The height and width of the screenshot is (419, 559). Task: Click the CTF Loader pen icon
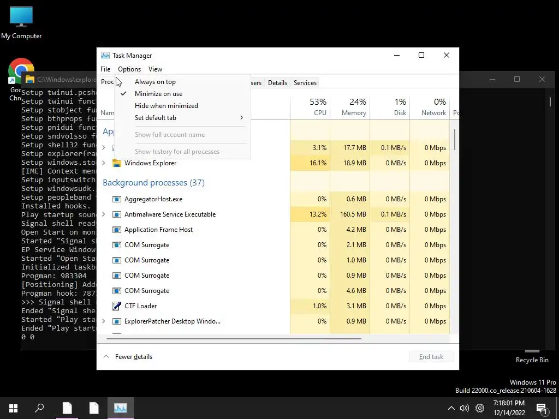click(117, 306)
